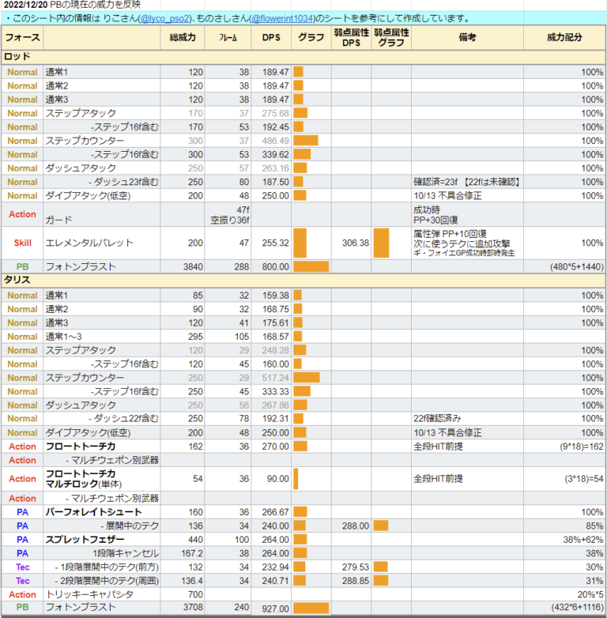This screenshot has height=618, width=607.
Task: Select the ステップカウンター cell under ロッド
Action: [x=102, y=141]
